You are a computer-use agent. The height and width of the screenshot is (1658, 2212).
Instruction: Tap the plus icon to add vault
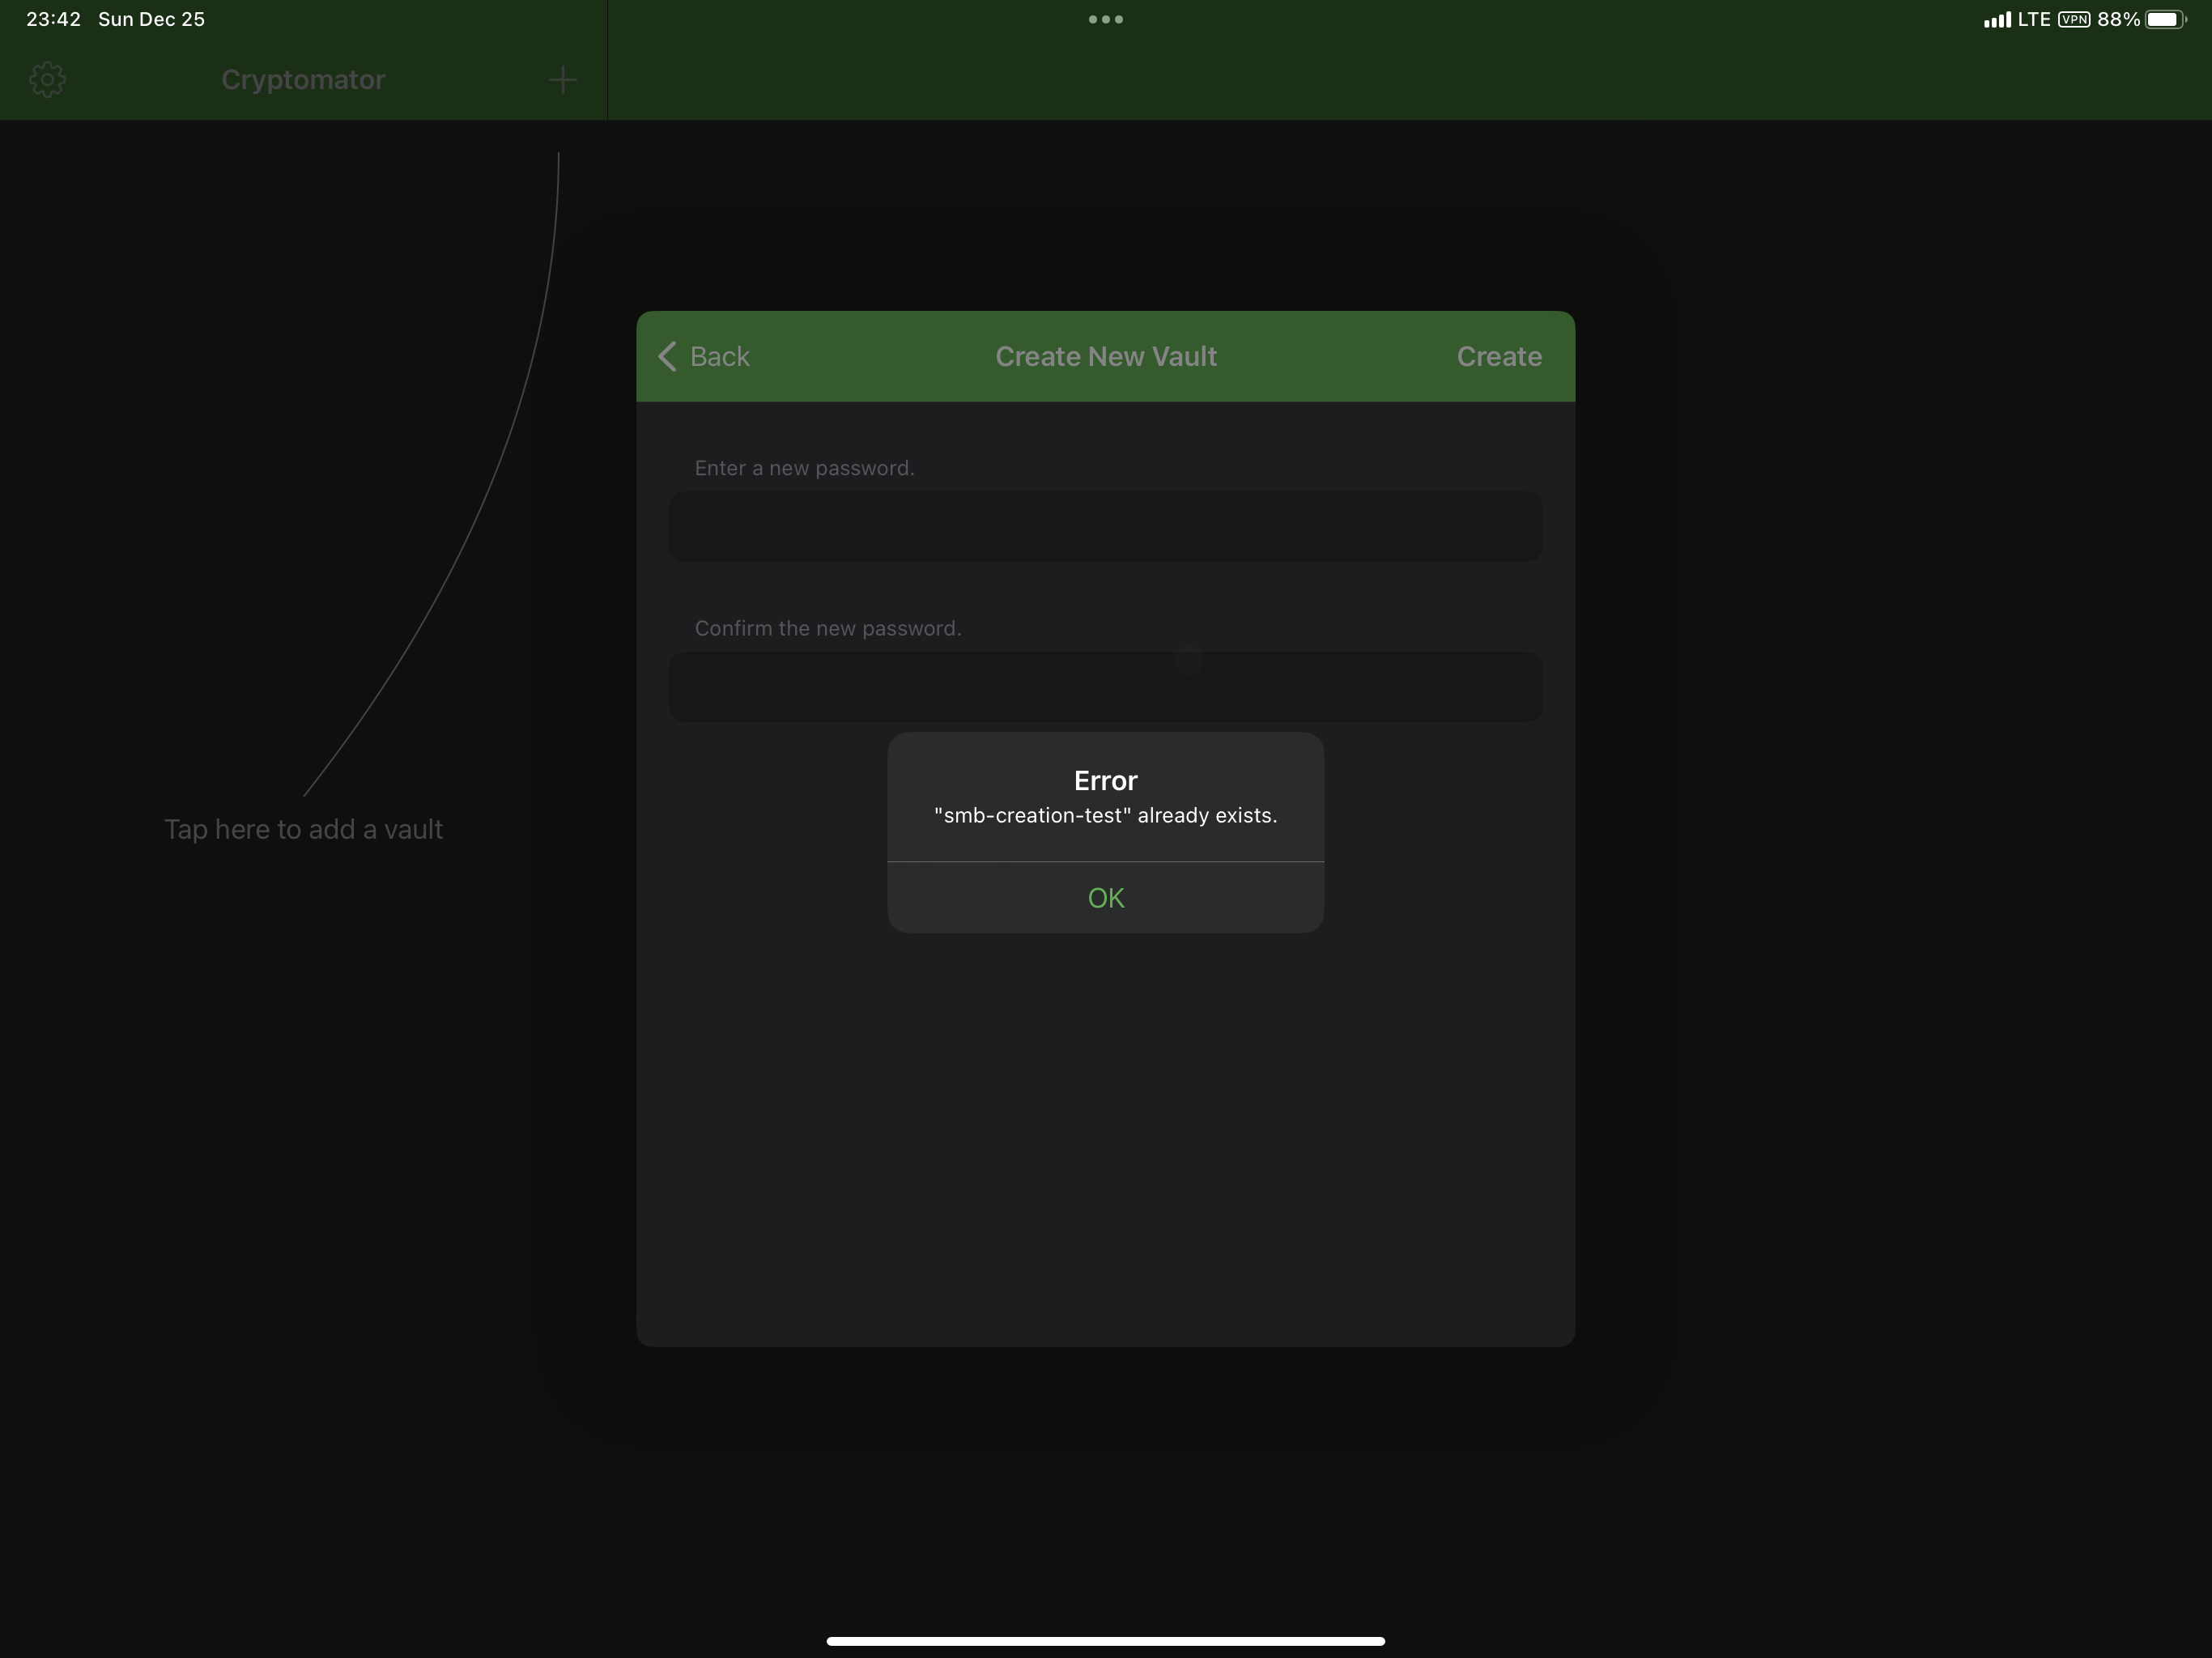[x=563, y=80]
